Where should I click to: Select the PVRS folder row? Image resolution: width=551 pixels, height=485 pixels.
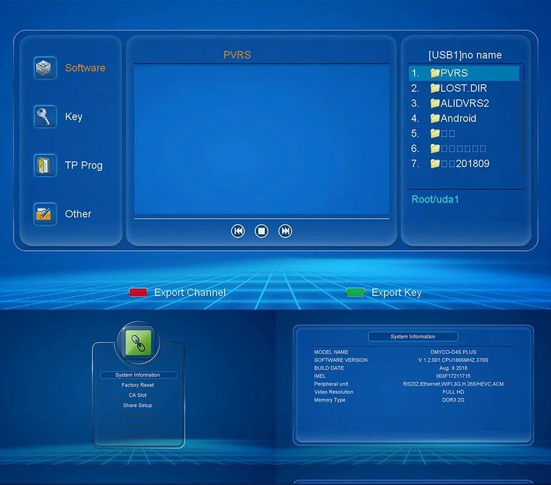click(x=464, y=73)
